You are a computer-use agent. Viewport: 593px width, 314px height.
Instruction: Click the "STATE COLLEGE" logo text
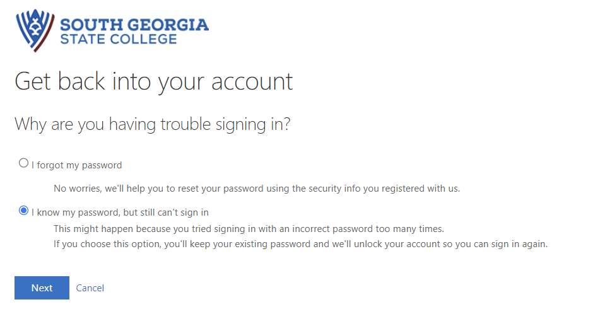(119, 40)
